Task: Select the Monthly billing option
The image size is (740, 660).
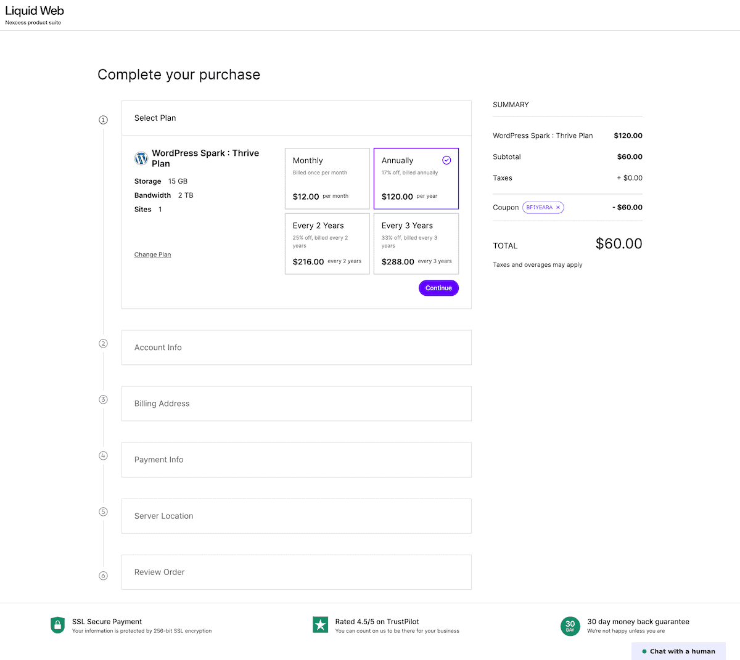Action: pyautogui.click(x=327, y=178)
